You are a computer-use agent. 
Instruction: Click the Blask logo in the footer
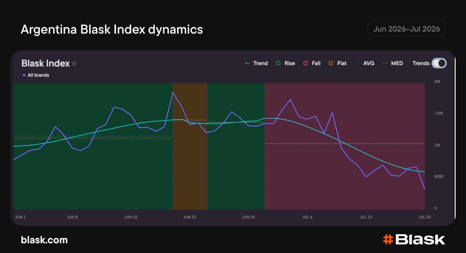tap(414, 239)
